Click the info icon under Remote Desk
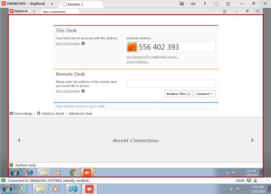 coord(83,91)
